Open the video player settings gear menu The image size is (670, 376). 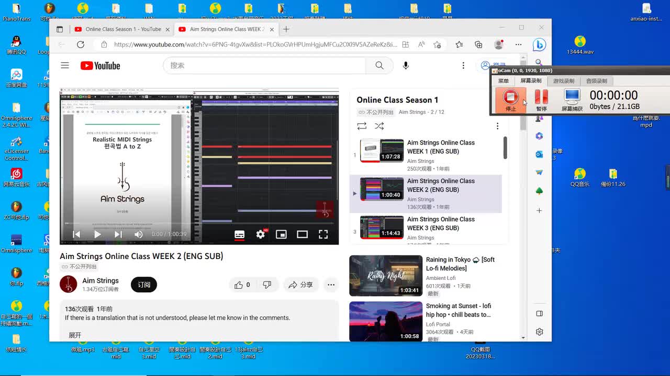[260, 234]
